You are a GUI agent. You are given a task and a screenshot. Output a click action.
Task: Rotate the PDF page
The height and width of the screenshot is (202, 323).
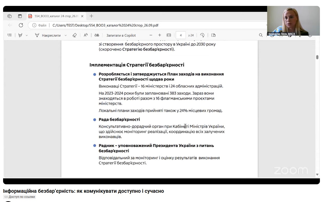point(202,35)
